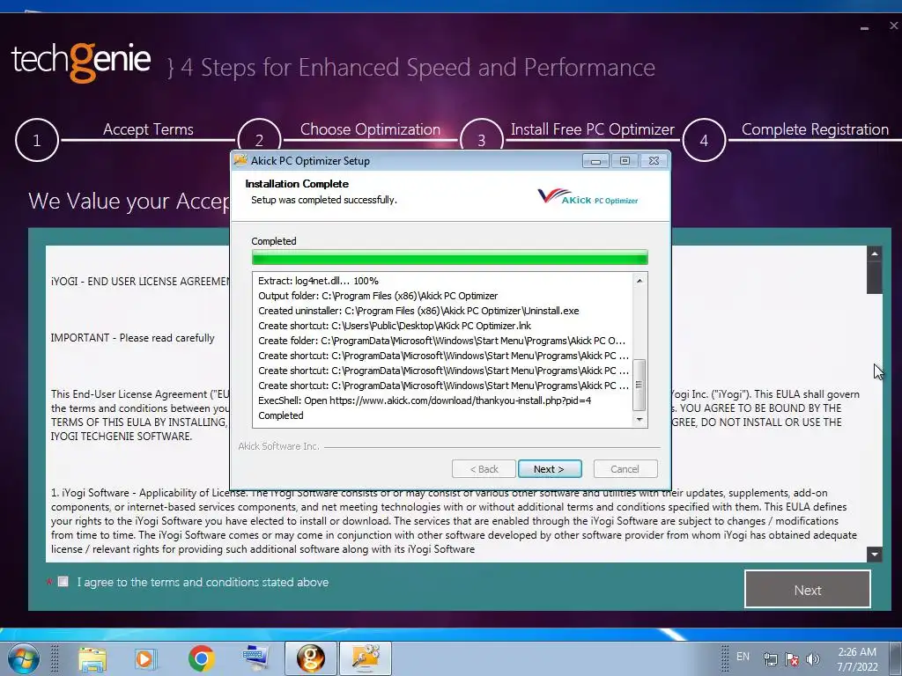Click the techgenie logo
The image size is (902, 676).
81,61
